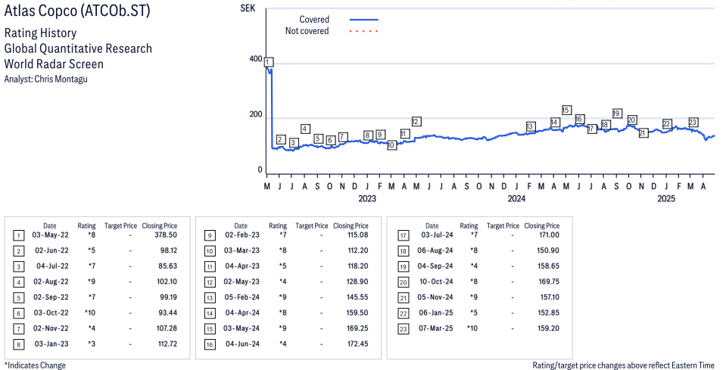This screenshot has width=723, height=370.
Task: Click 'Target Price' header in the second table
Action: 312,225
